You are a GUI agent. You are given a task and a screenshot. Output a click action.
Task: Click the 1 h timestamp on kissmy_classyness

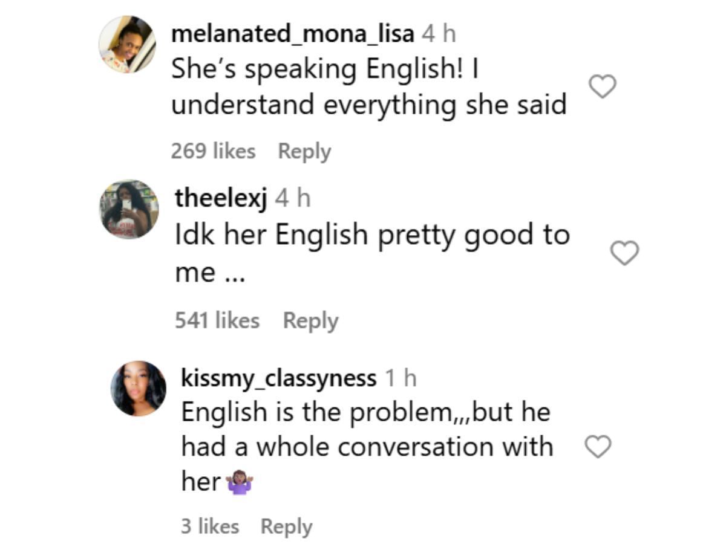(401, 378)
